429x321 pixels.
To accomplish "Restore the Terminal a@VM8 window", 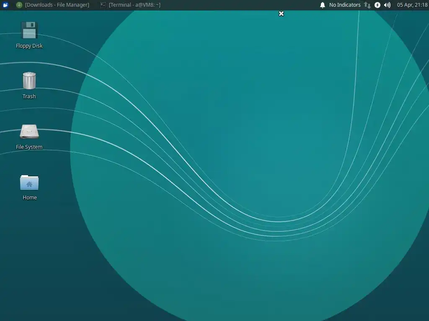I will 131,5.
